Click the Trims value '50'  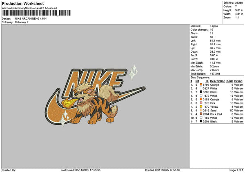[x=212, y=37]
